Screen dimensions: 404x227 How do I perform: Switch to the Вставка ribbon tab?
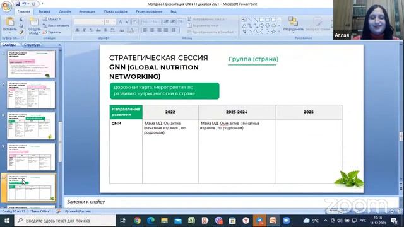pyautogui.click(x=44, y=11)
